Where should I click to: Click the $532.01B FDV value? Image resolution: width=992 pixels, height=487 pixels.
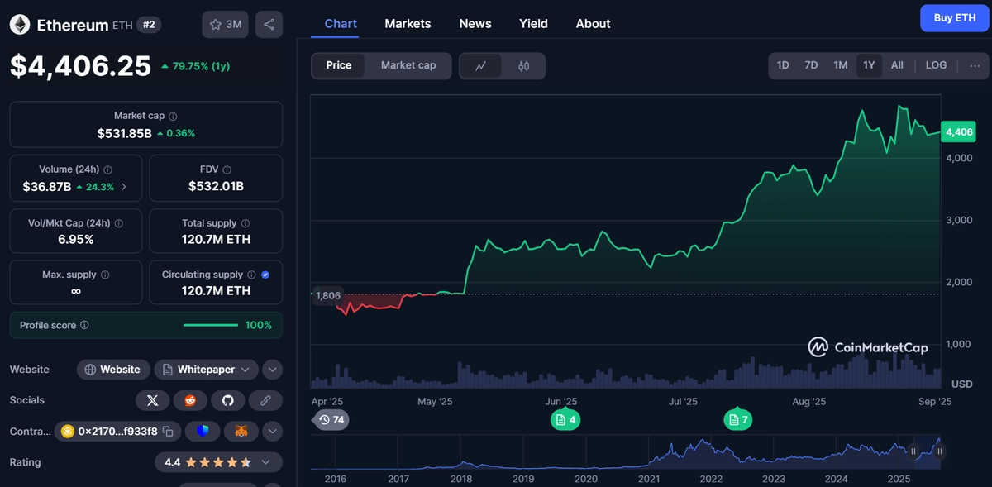216,186
